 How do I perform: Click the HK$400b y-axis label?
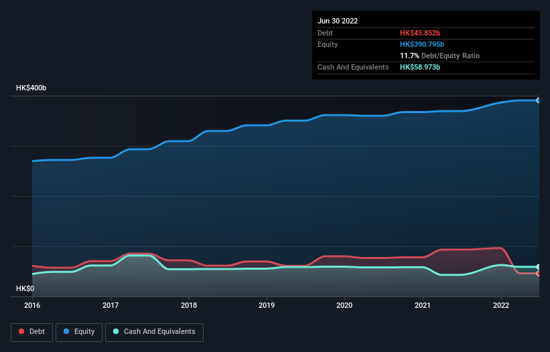(x=31, y=88)
